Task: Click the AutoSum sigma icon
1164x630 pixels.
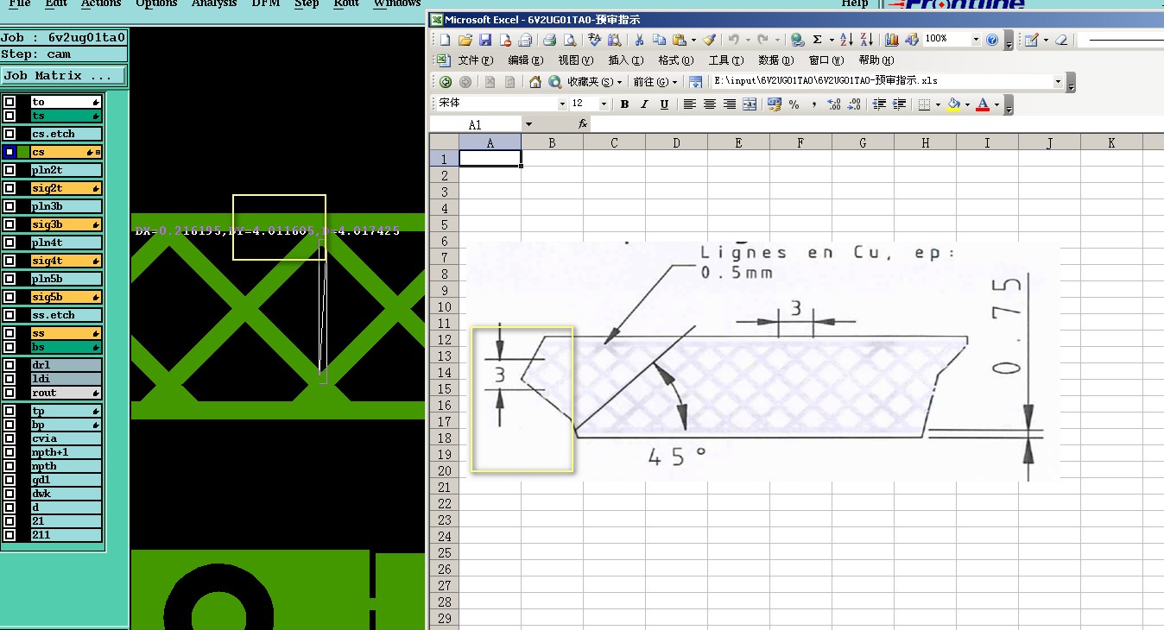Action: point(817,40)
